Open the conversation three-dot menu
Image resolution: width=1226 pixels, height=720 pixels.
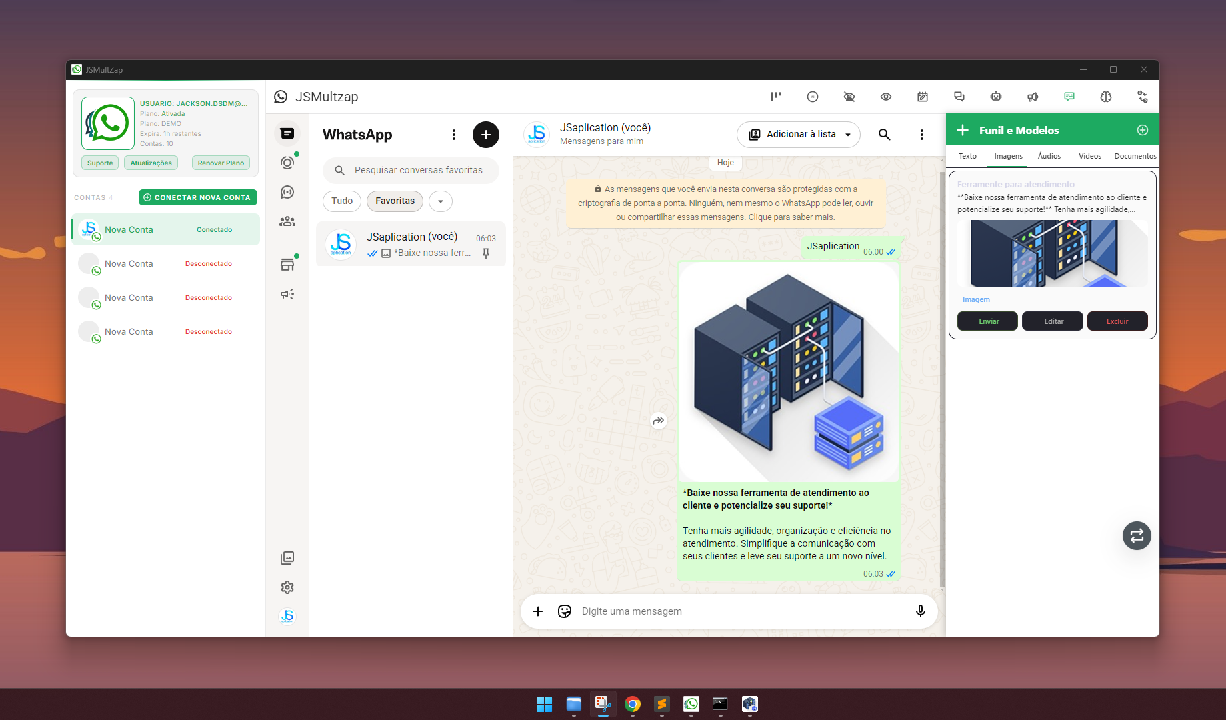[x=922, y=135]
